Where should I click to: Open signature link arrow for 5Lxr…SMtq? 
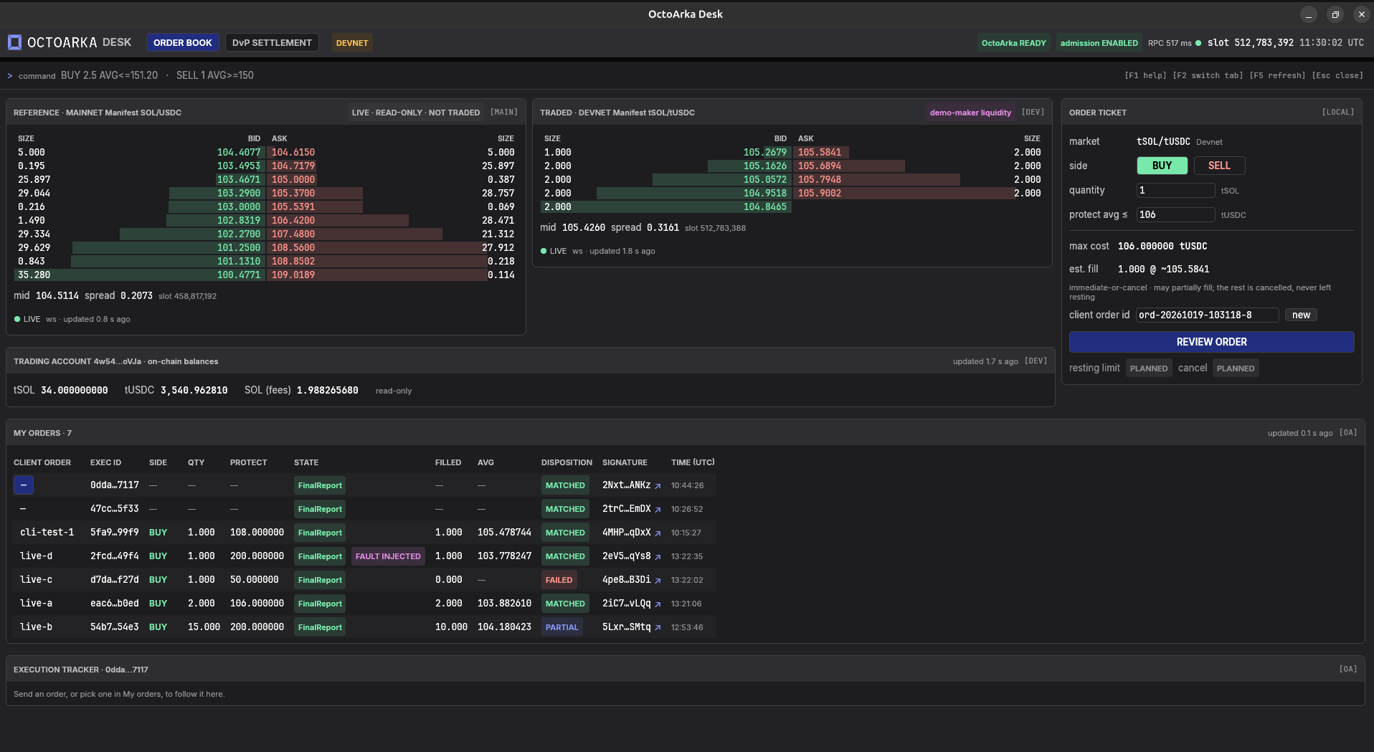[658, 628]
